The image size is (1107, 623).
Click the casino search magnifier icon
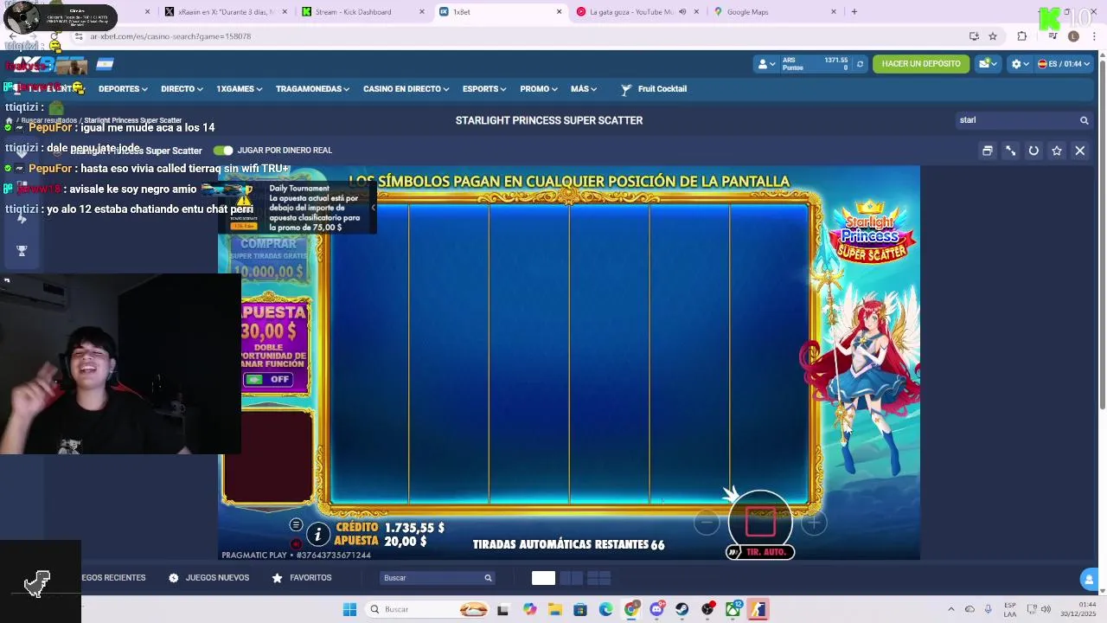[x=1084, y=120]
